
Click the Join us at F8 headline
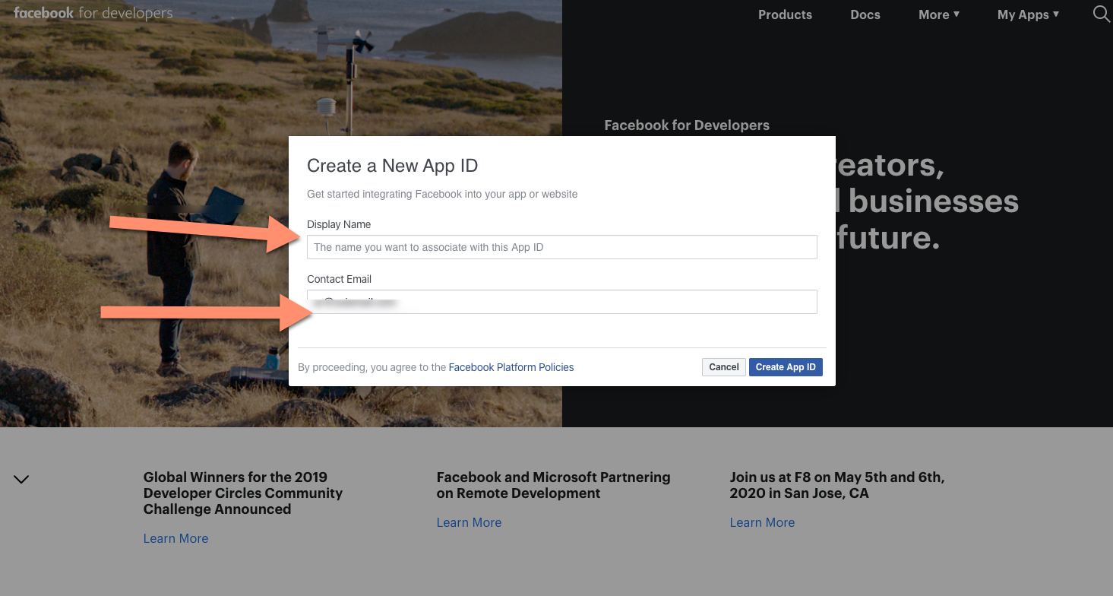click(837, 485)
